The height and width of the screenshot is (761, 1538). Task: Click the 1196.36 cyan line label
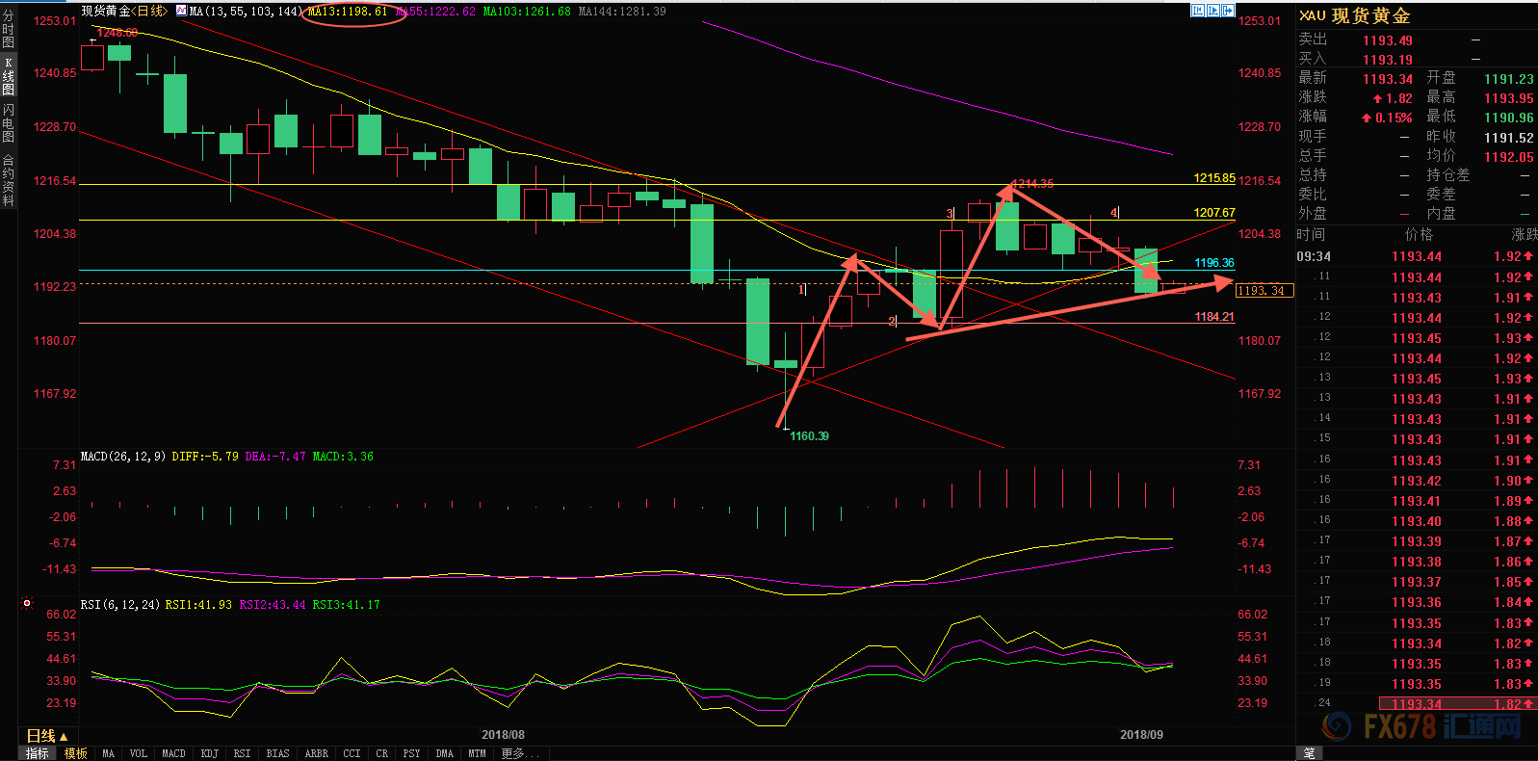pyautogui.click(x=1214, y=263)
